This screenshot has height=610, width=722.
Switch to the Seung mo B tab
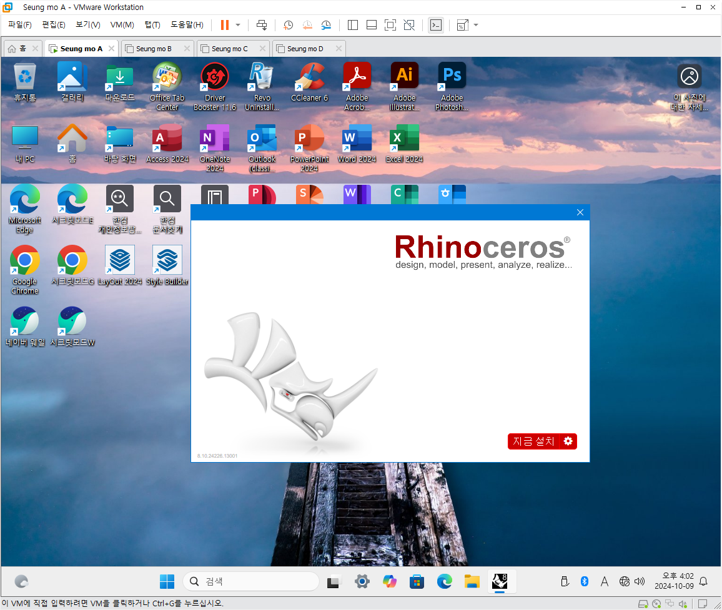click(154, 48)
